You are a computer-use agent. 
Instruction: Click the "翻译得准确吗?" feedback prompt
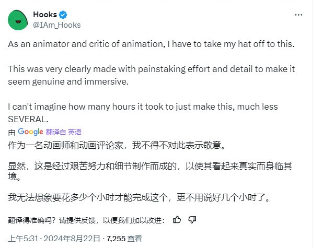(x=32, y=220)
